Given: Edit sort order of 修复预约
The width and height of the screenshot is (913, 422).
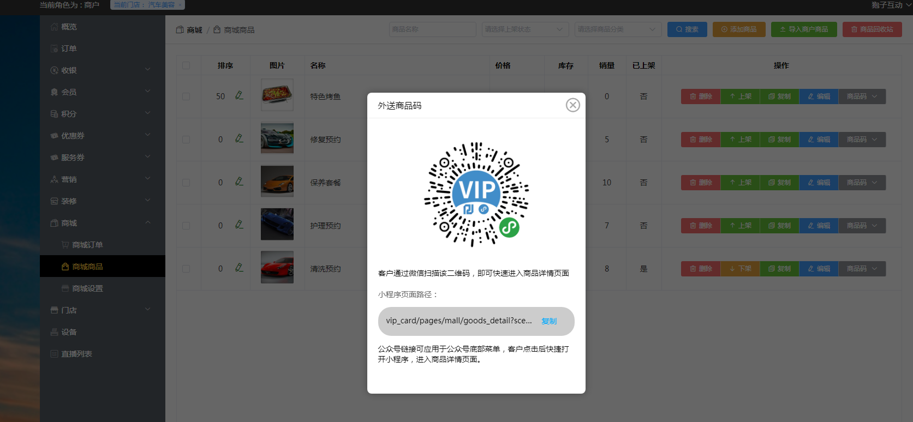Looking at the screenshot, I should coord(239,138).
